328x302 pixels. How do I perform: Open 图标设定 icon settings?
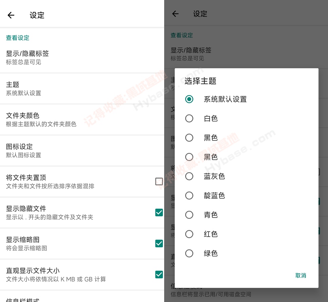click(82, 150)
